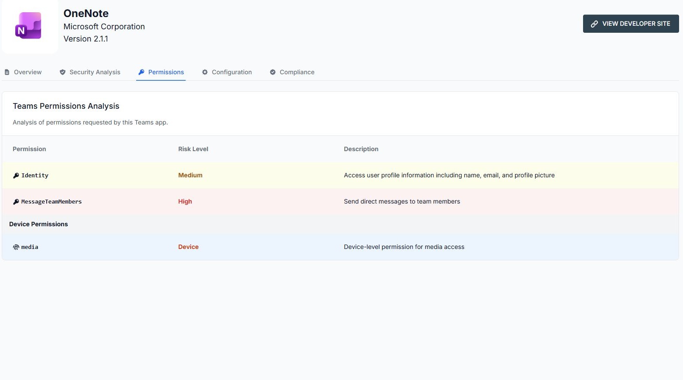Click the link icon on View Developer Site
This screenshot has height=380, width=683.
(x=594, y=24)
